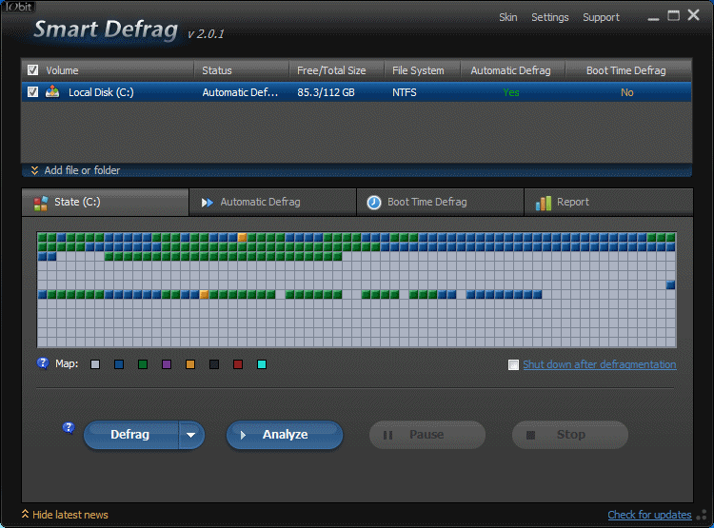Click the Boot Time Defrag clock icon
This screenshot has height=528, width=714.
tap(374, 202)
